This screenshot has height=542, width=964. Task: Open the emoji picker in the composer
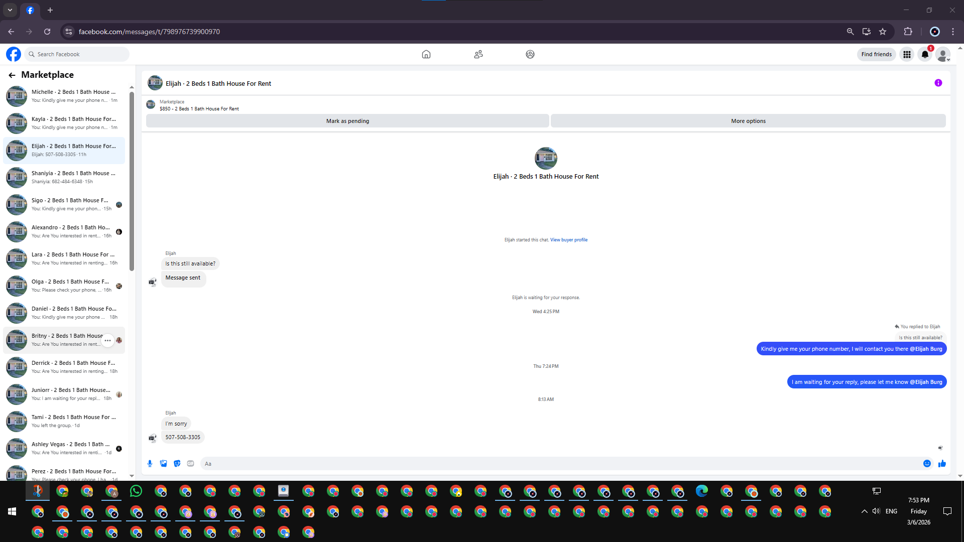coord(927,464)
